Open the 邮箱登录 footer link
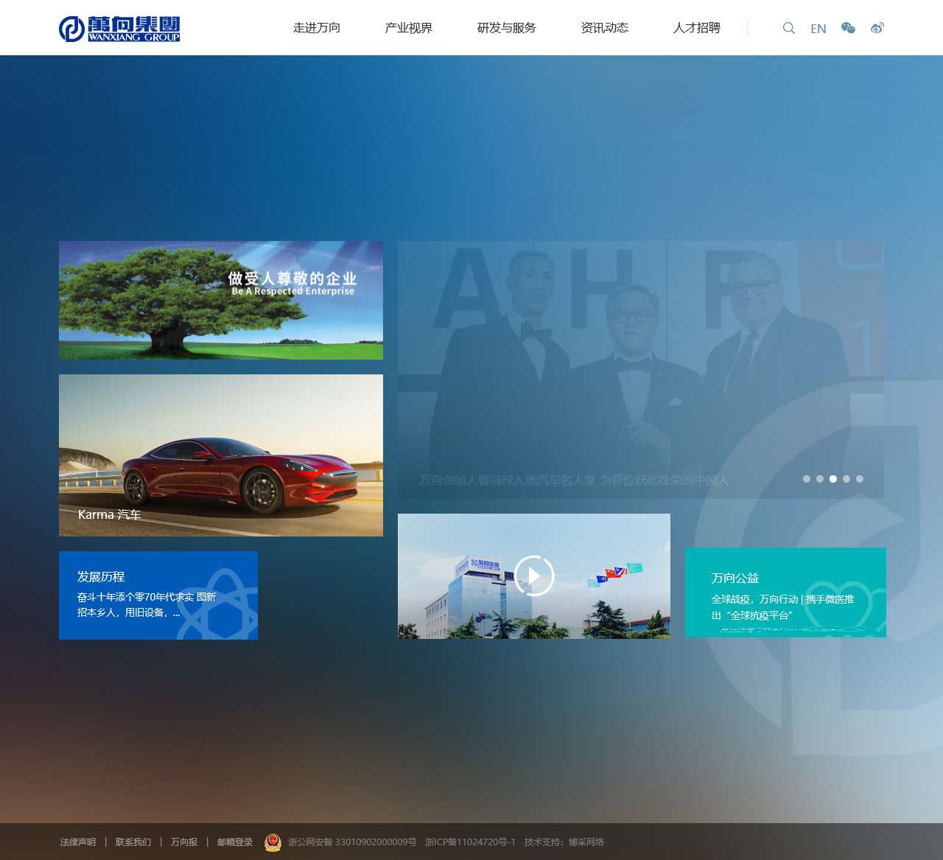Image resolution: width=943 pixels, height=860 pixels. tap(235, 842)
